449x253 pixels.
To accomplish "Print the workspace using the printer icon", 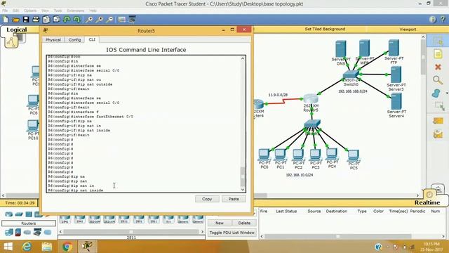I will tap(36, 20).
